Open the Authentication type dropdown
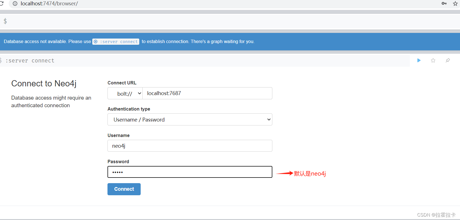Screen dimensions: 460x220 [190, 120]
